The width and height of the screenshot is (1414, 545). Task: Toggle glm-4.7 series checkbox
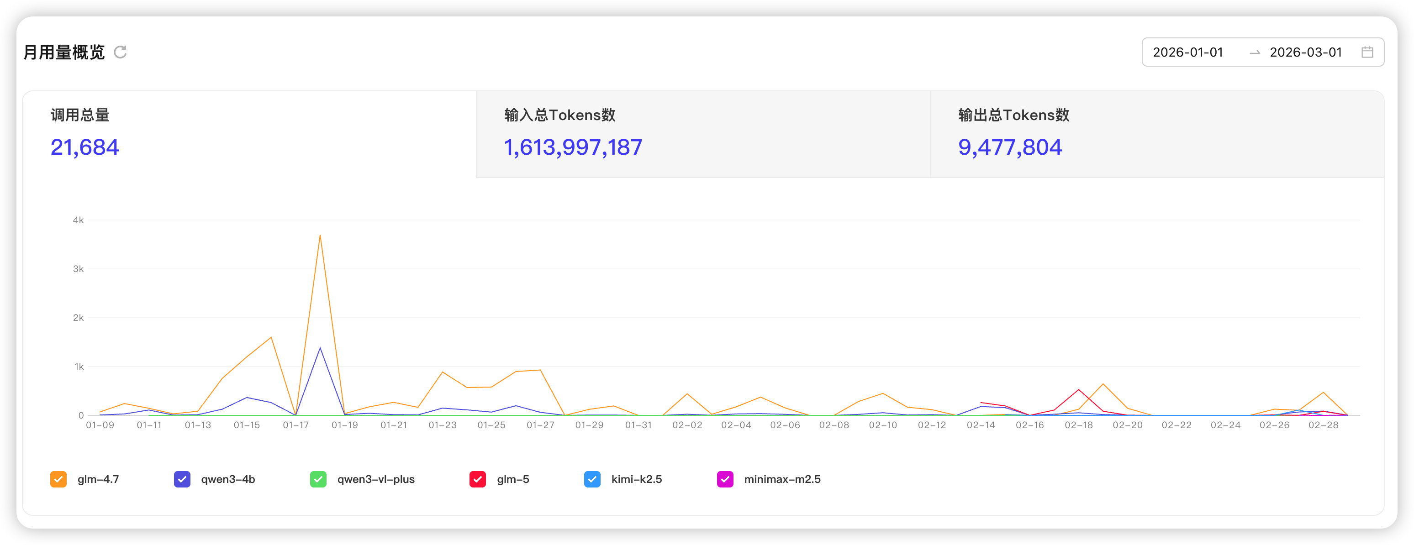tap(58, 479)
